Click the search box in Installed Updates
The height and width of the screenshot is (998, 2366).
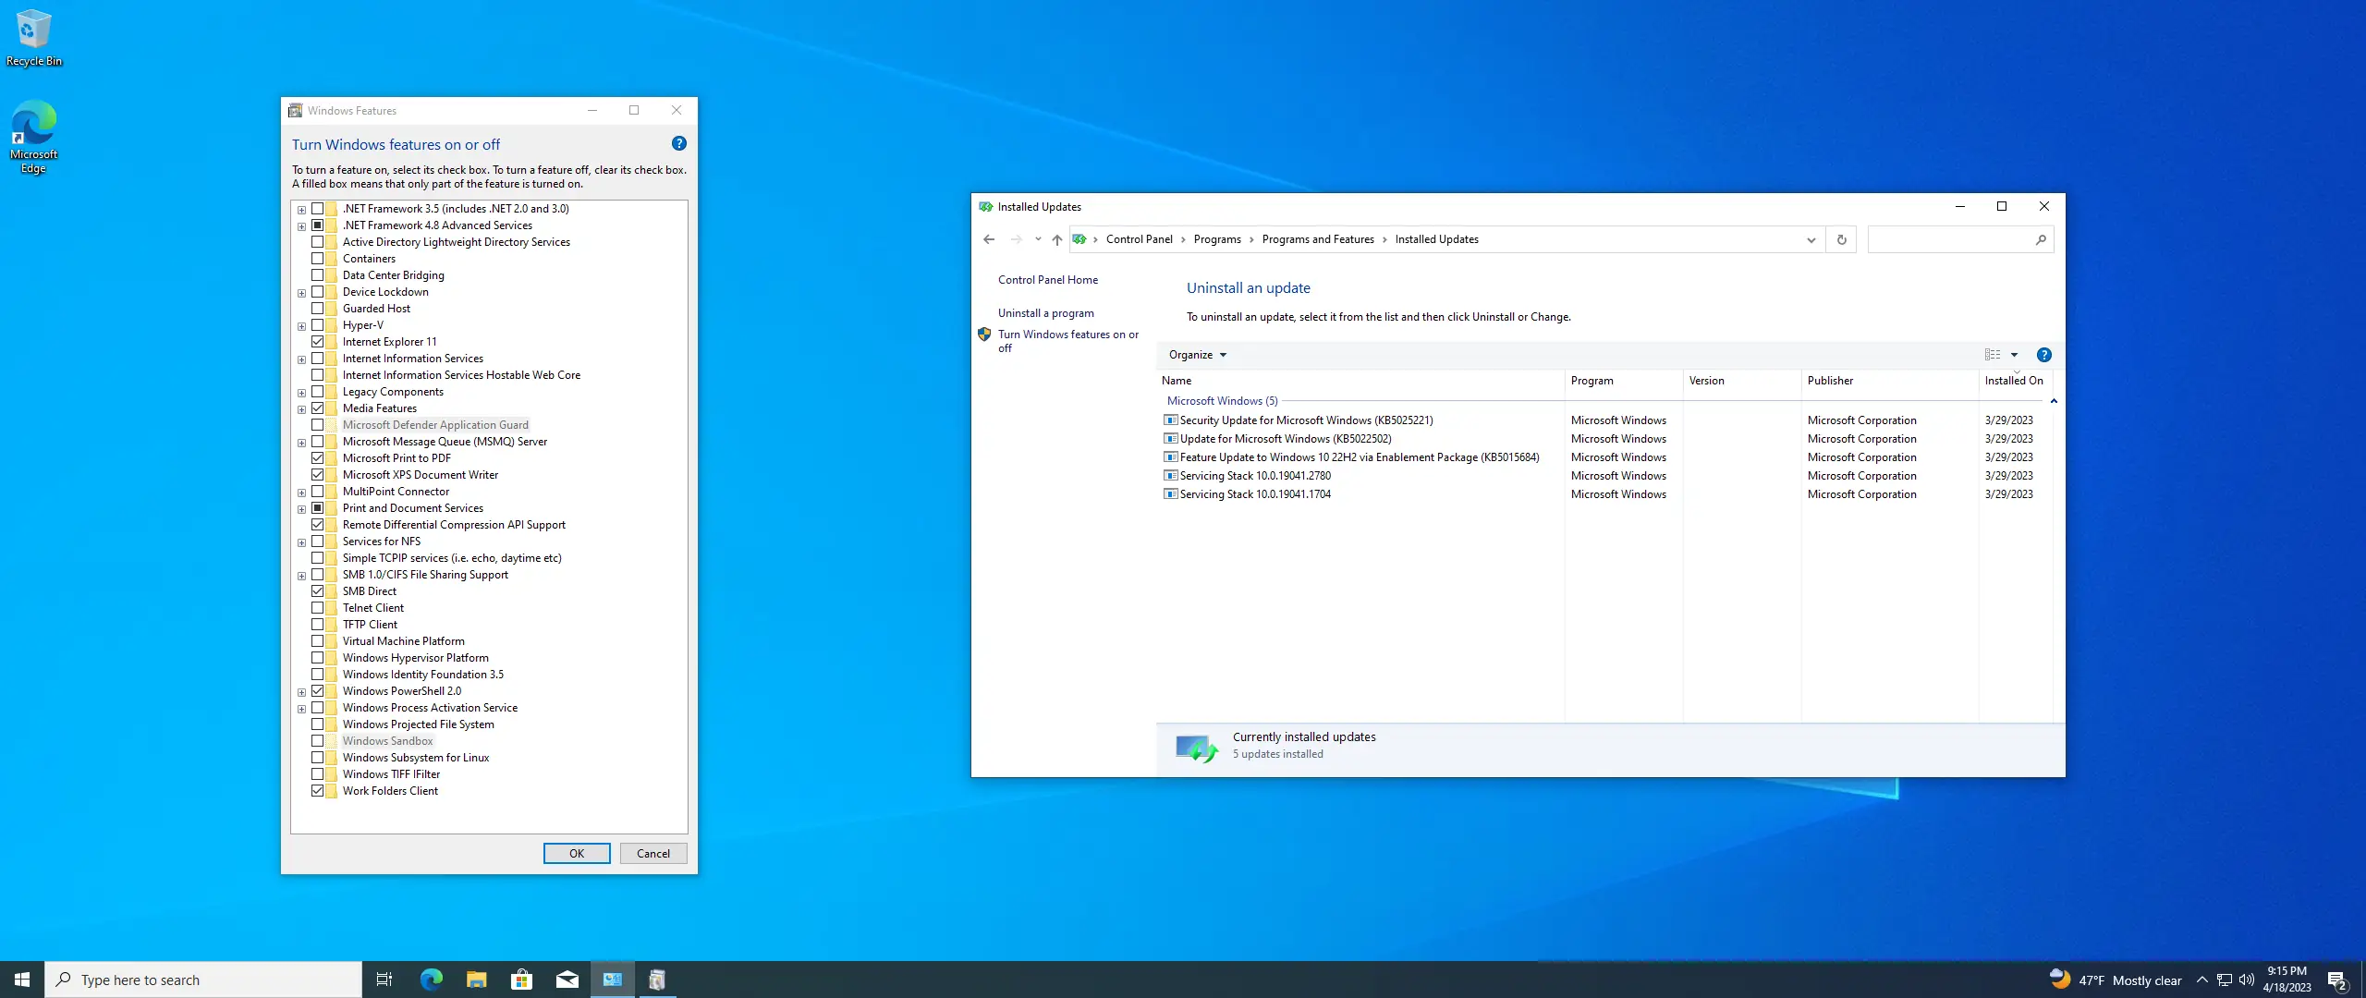tap(1950, 239)
